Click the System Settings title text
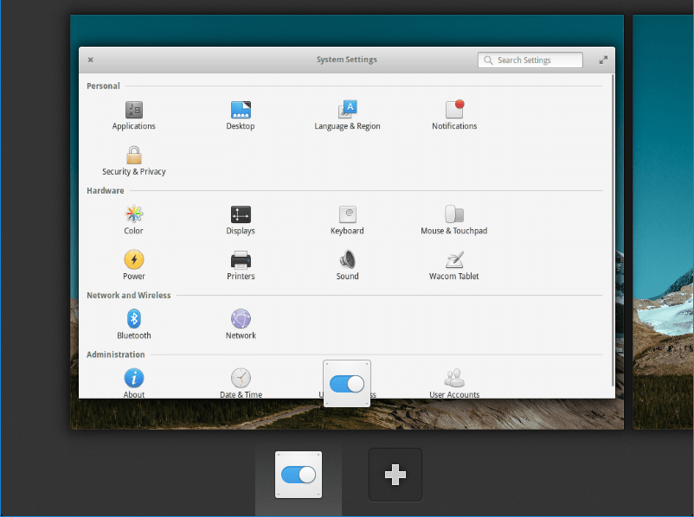Image resolution: width=694 pixels, height=517 pixels. pyautogui.click(x=346, y=60)
